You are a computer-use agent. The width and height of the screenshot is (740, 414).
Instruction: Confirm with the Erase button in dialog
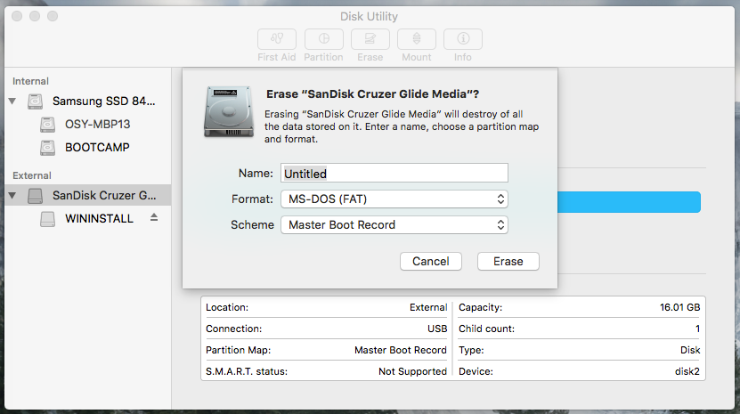(508, 262)
